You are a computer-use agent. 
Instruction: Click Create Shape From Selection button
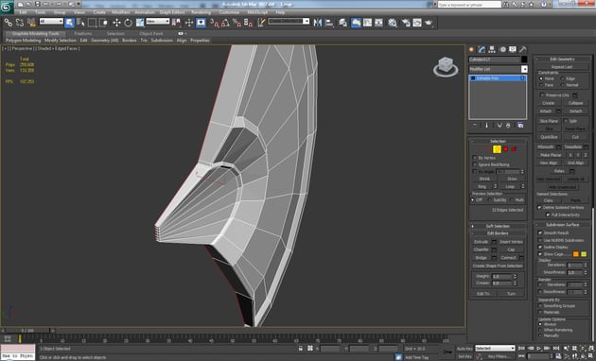tap(498, 266)
